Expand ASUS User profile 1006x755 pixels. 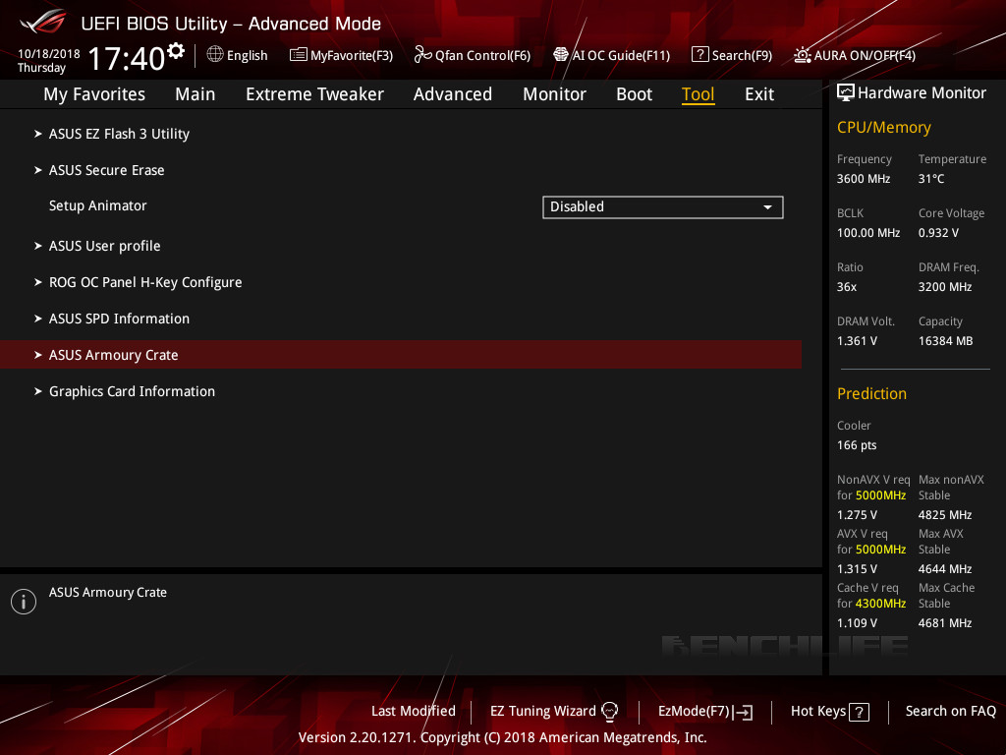point(104,246)
